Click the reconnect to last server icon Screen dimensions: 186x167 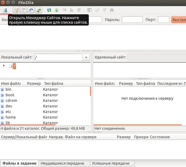79,10
